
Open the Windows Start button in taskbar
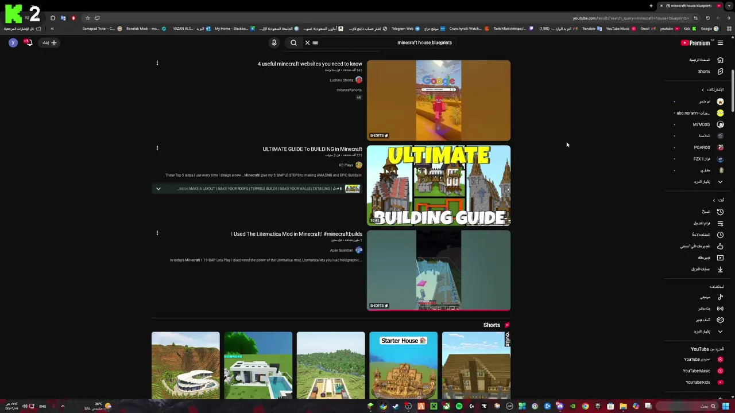[726, 406]
